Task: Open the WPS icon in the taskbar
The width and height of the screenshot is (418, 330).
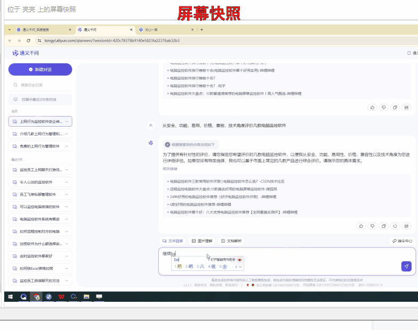Action: 62,296
